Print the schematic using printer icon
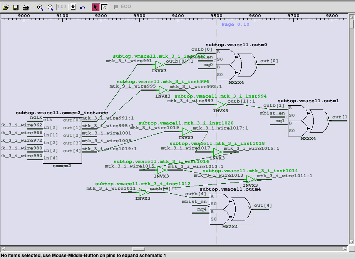 tap(26, 7)
